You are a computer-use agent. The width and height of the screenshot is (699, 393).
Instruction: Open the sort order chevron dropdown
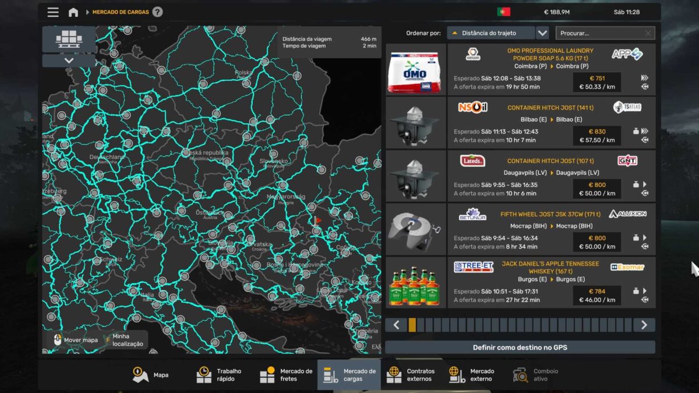[542, 33]
